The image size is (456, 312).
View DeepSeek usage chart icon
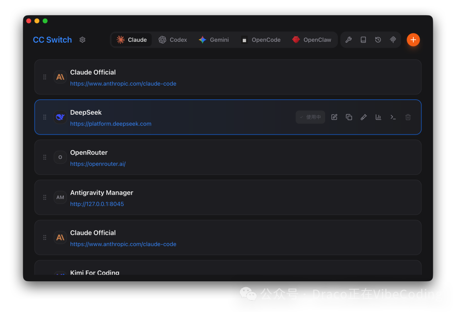point(378,117)
